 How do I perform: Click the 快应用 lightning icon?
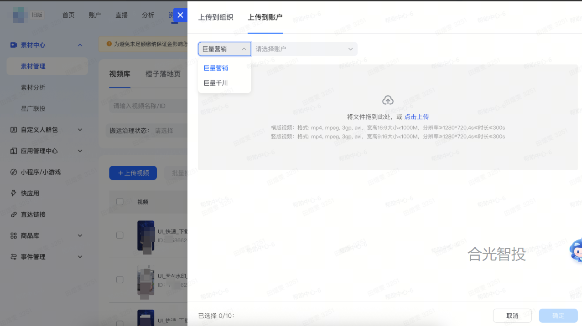(x=13, y=193)
